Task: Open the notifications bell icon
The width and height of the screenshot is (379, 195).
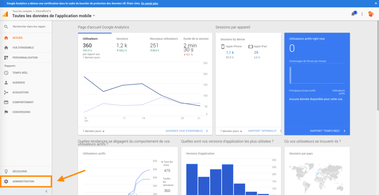Action: (353, 14)
